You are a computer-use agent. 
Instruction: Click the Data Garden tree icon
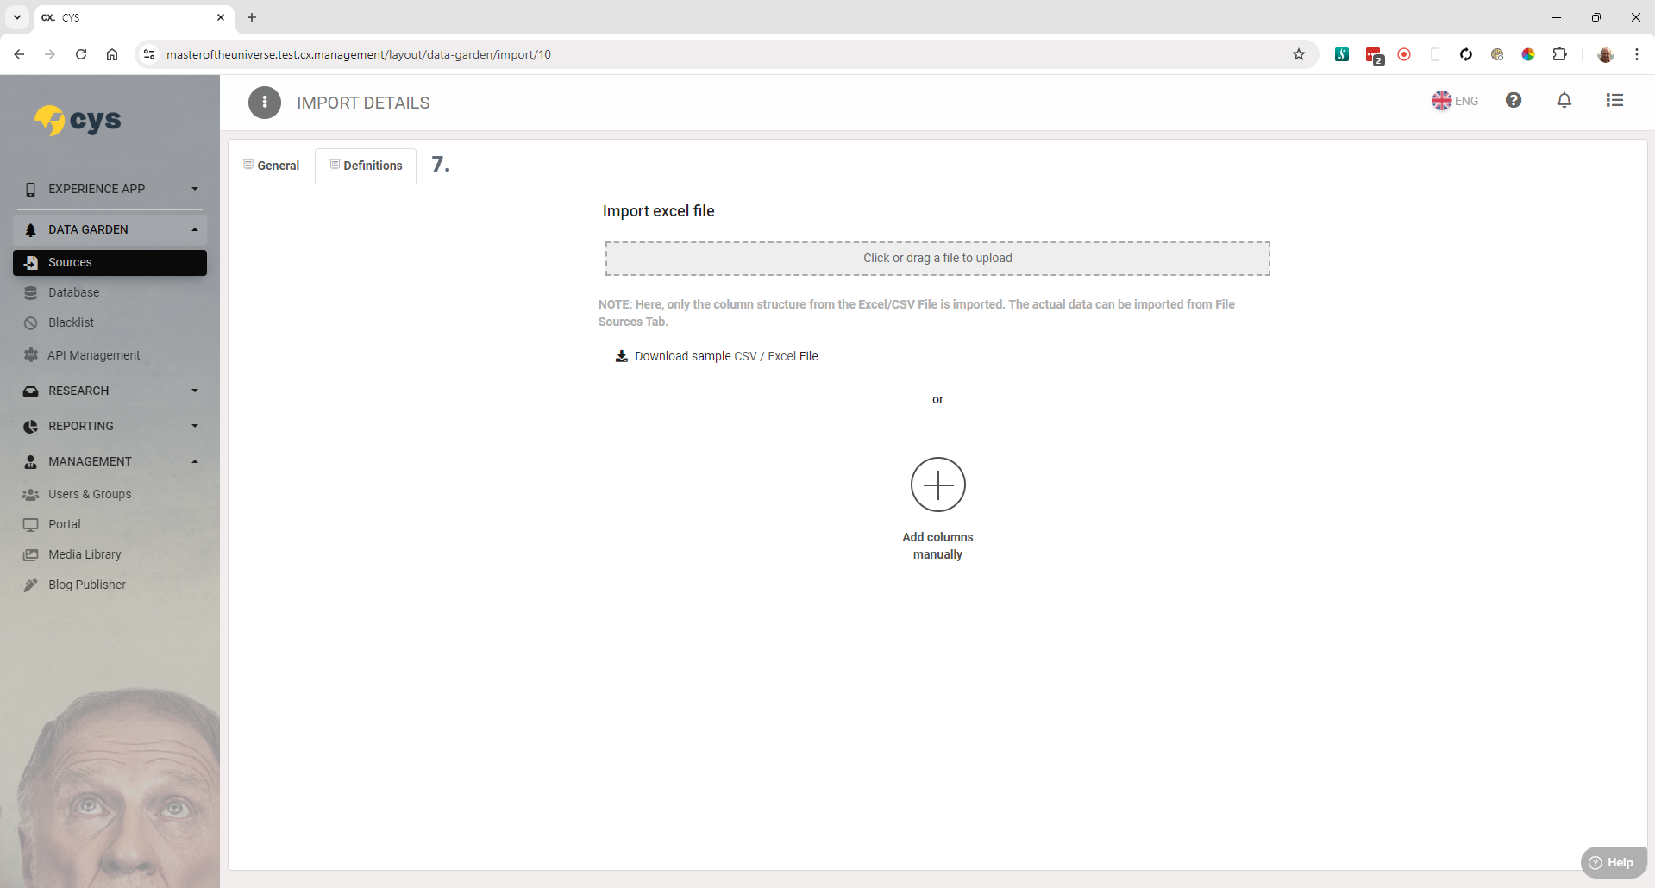pyautogui.click(x=31, y=230)
